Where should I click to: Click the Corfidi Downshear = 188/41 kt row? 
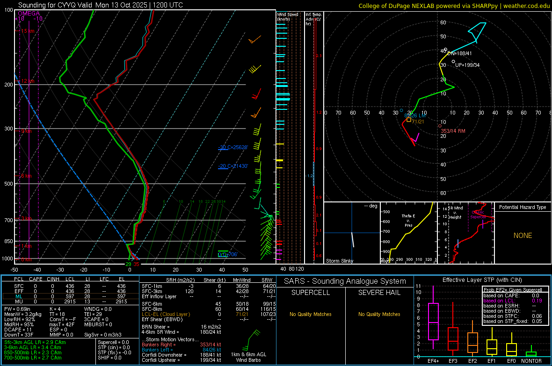(182, 355)
